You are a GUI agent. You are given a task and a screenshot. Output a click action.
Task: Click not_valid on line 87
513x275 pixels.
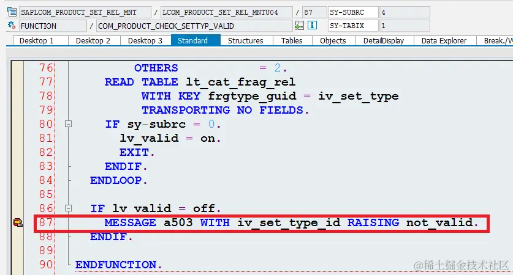pyautogui.click(x=440, y=223)
